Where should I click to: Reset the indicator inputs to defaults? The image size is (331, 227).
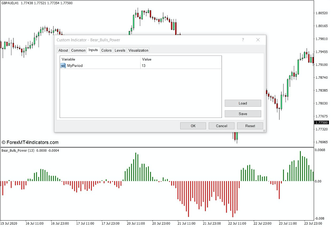(250, 126)
